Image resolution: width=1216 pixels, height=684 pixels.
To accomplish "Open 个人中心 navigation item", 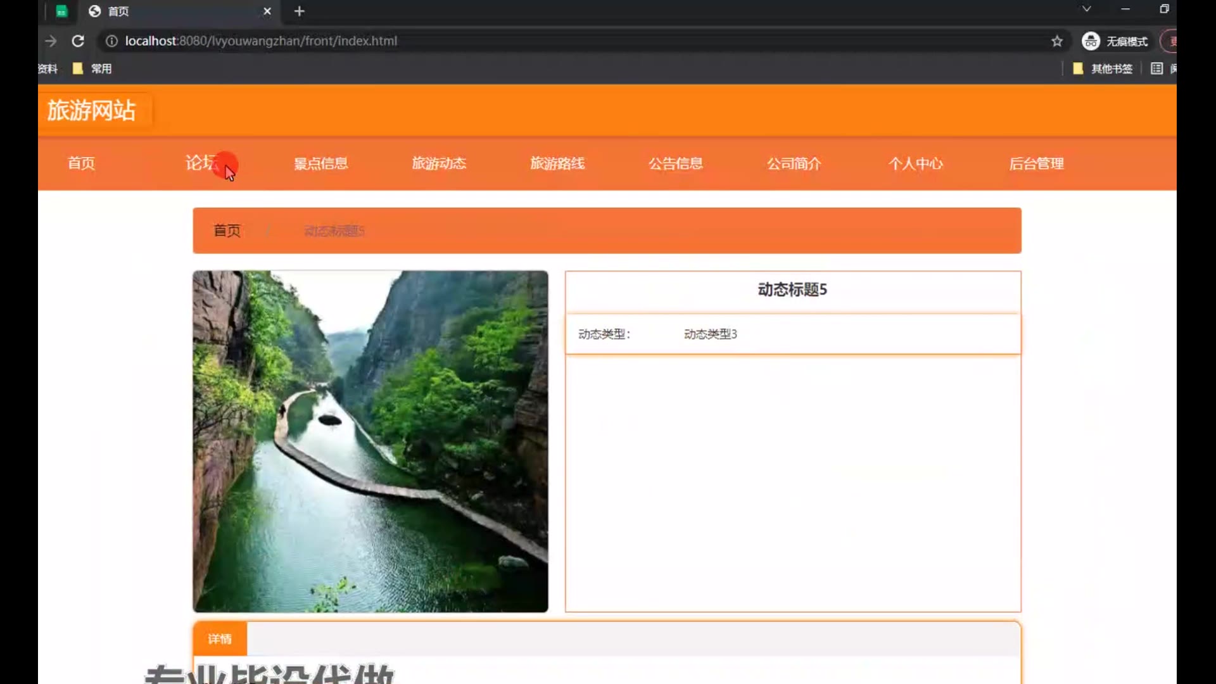I will (x=915, y=163).
